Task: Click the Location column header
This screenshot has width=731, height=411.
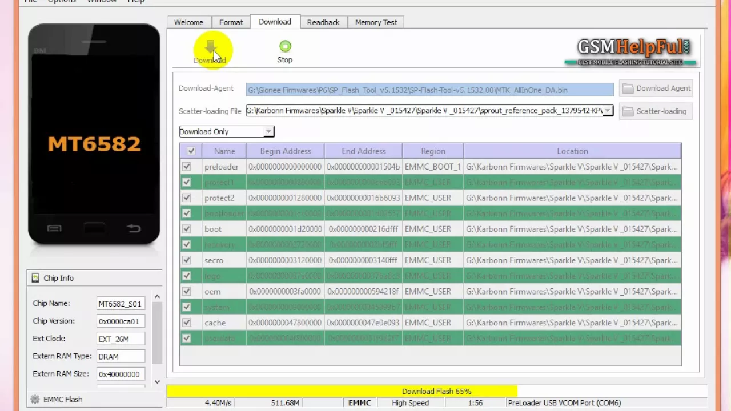Action: click(572, 151)
